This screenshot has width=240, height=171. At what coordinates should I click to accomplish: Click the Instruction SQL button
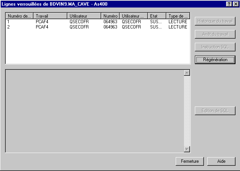(x=215, y=47)
